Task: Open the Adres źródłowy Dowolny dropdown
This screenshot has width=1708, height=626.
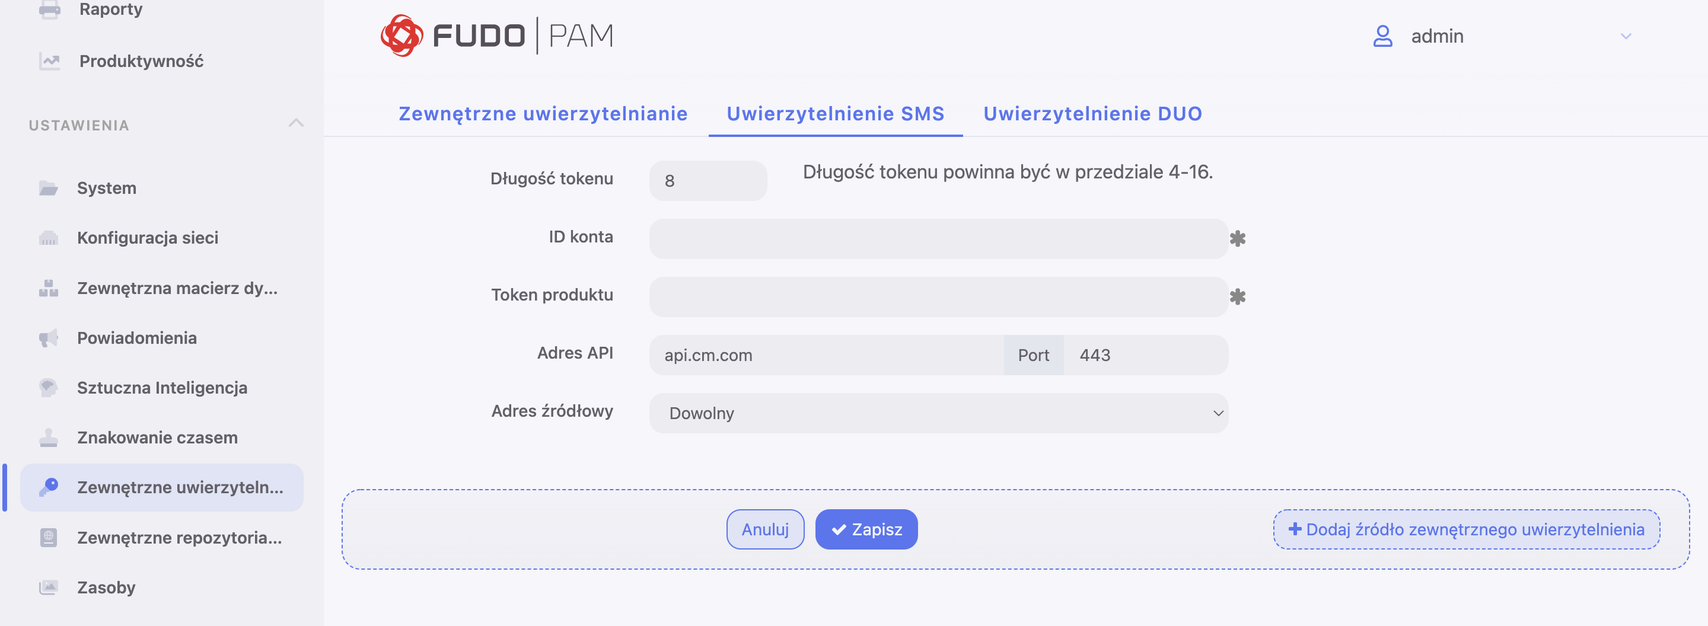Action: click(938, 413)
